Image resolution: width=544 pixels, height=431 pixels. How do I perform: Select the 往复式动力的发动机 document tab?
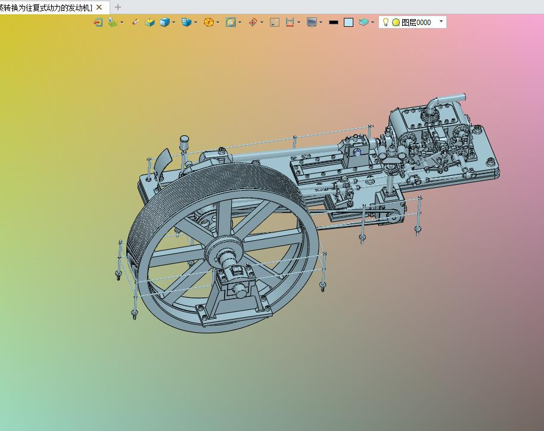pyautogui.click(x=46, y=7)
